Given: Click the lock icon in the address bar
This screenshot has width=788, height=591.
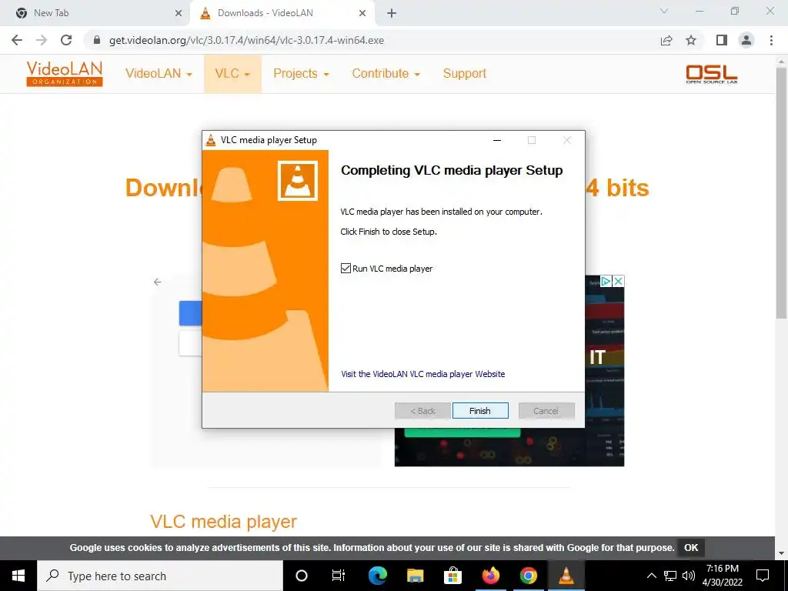Looking at the screenshot, I should pos(97,40).
